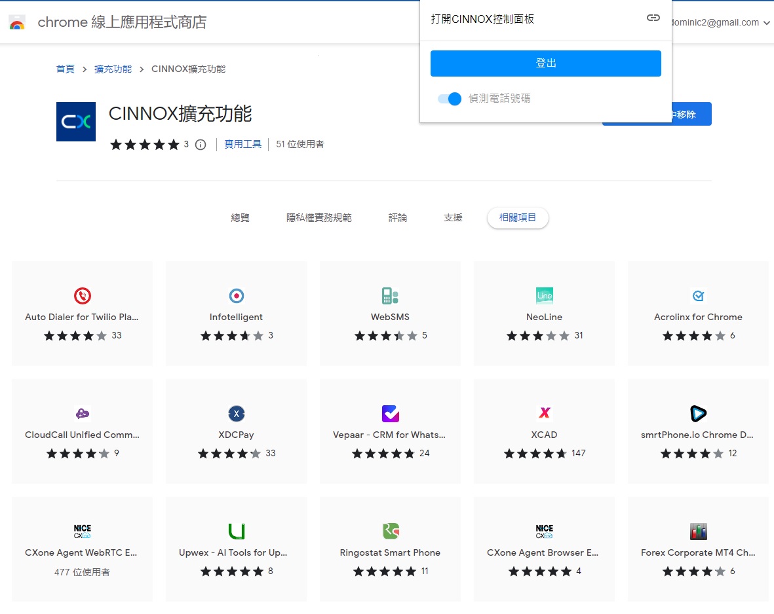Expand the account email dropdown arrow
This screenshot has width=774, height=614.
[x=767, y=23]
